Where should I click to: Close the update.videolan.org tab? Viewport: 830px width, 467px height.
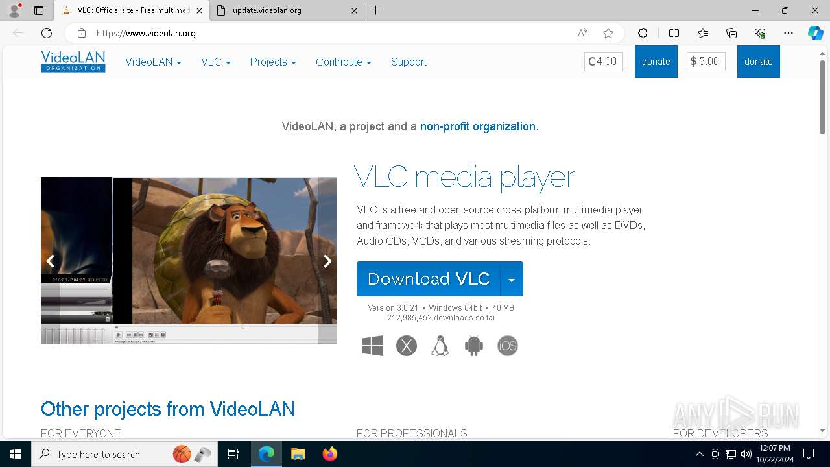pyautogui.click(x=354, y=10)
